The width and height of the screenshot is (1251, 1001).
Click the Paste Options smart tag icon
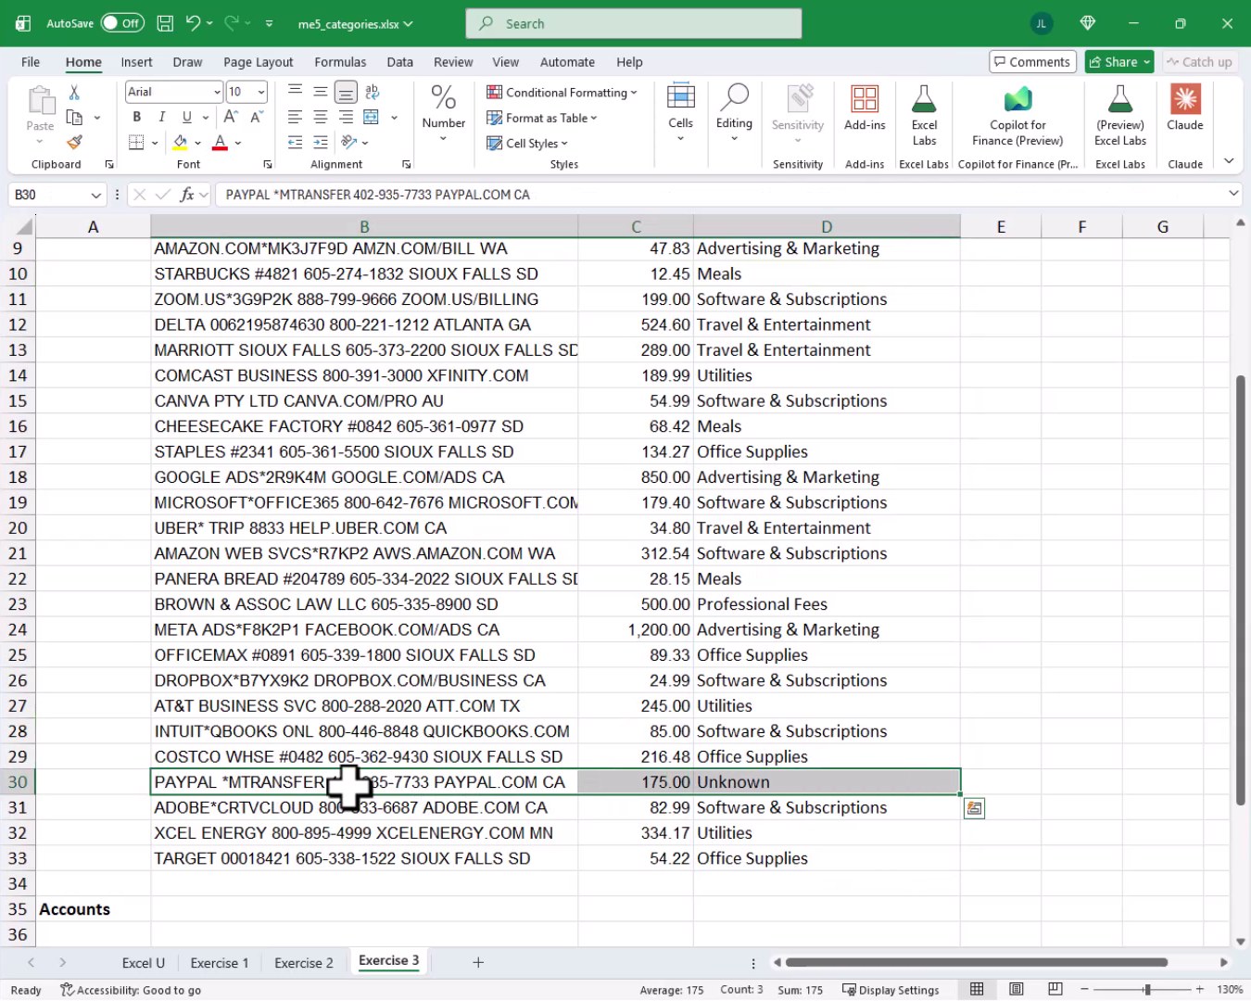(974, 808)
